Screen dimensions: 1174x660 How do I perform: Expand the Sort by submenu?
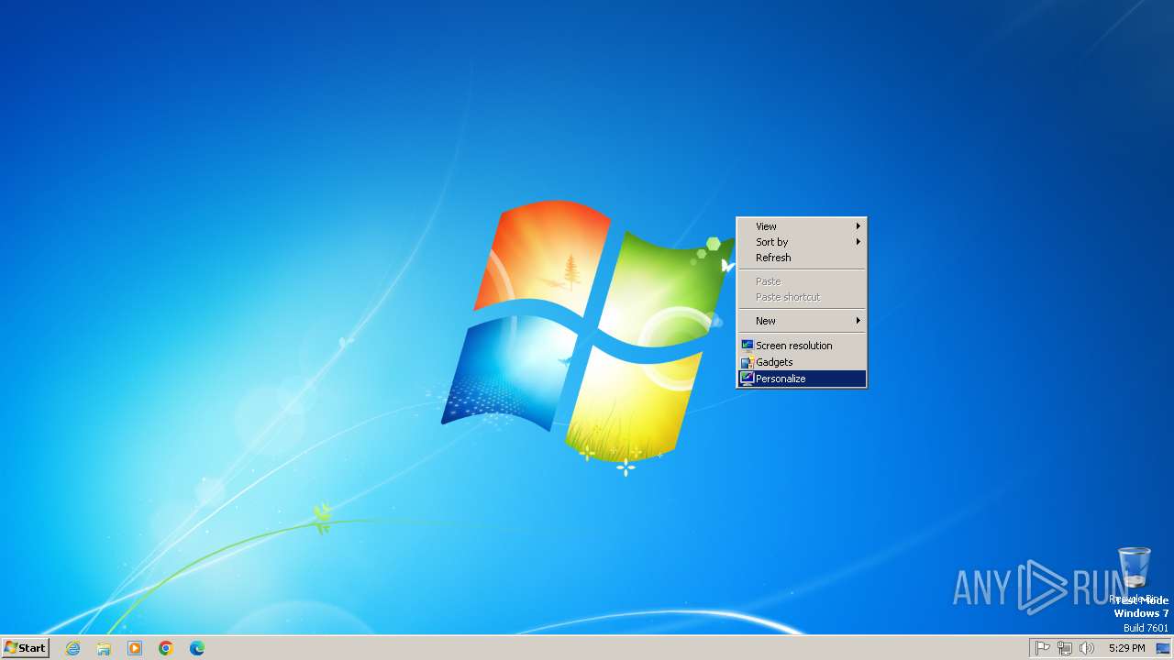[802, 242]
